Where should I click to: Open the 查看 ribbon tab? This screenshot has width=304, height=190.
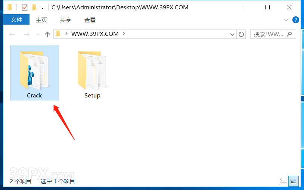click(x=90, y=20)
